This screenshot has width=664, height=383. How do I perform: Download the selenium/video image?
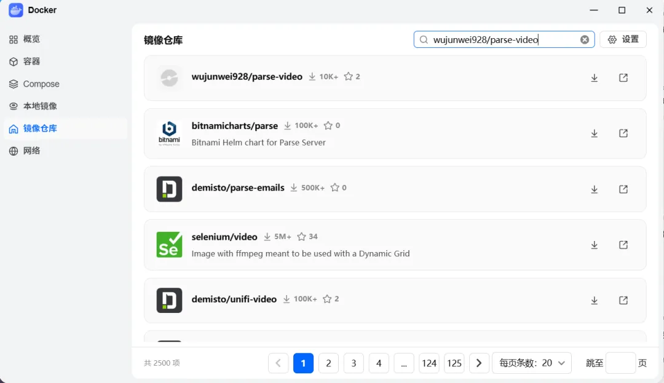[x=594, y=245]
